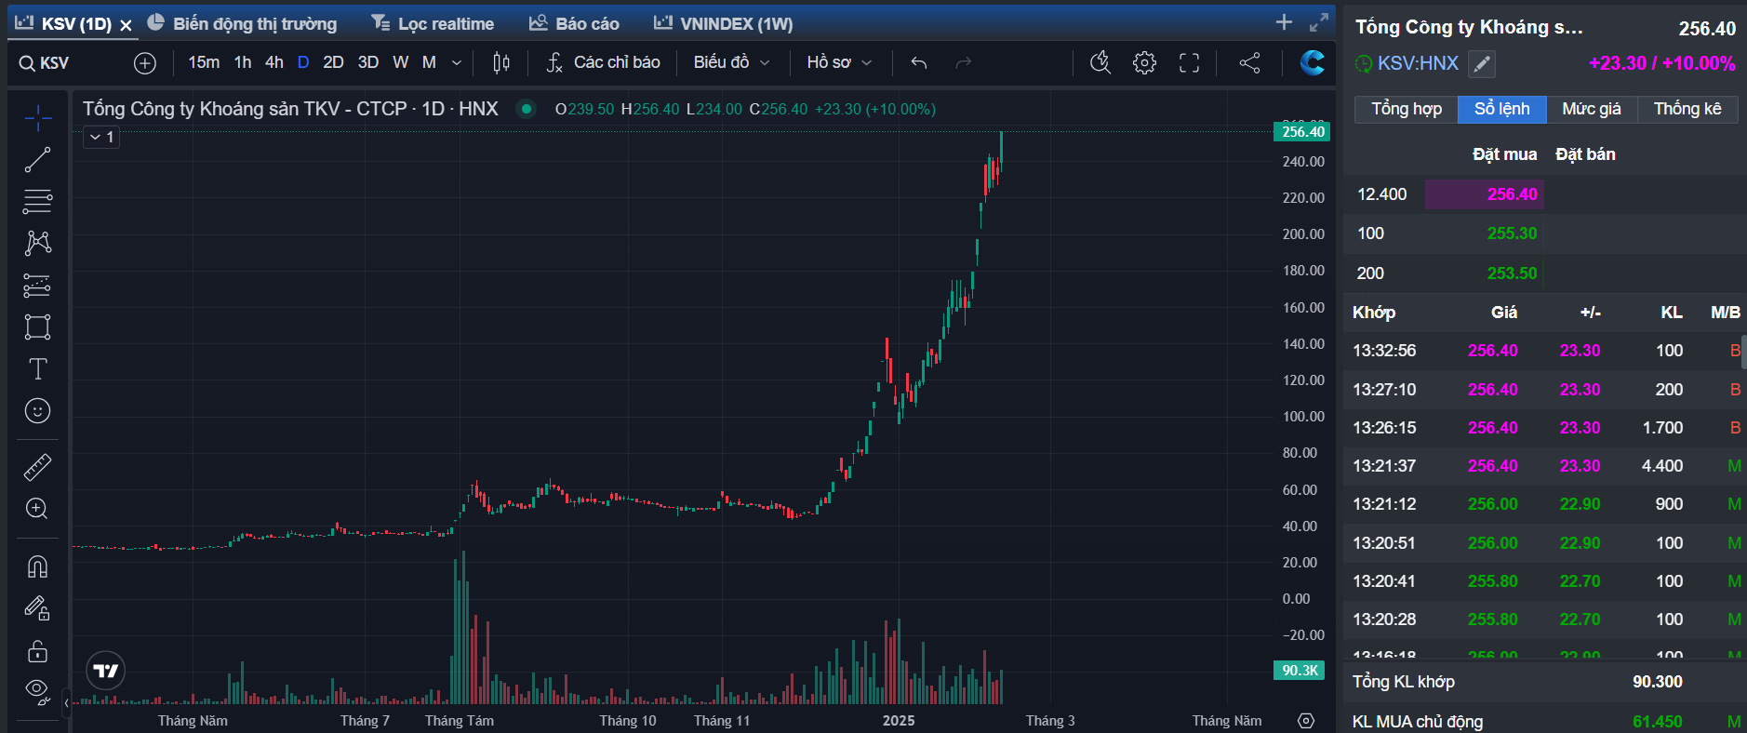Open the Hồ sơ dropdown
Image resolution: width=1747 pixels, height=733 pixels.
(839, 62)
